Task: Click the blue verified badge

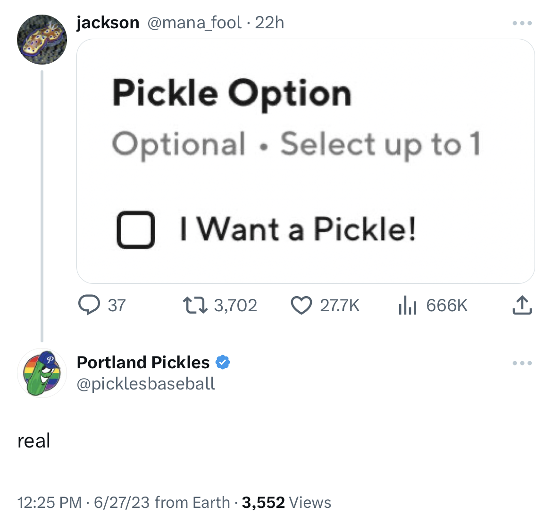Action: pos(223,362)
